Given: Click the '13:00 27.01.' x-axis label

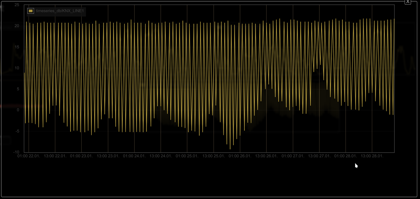Looking at the screenshot, I should click(319, 156).
